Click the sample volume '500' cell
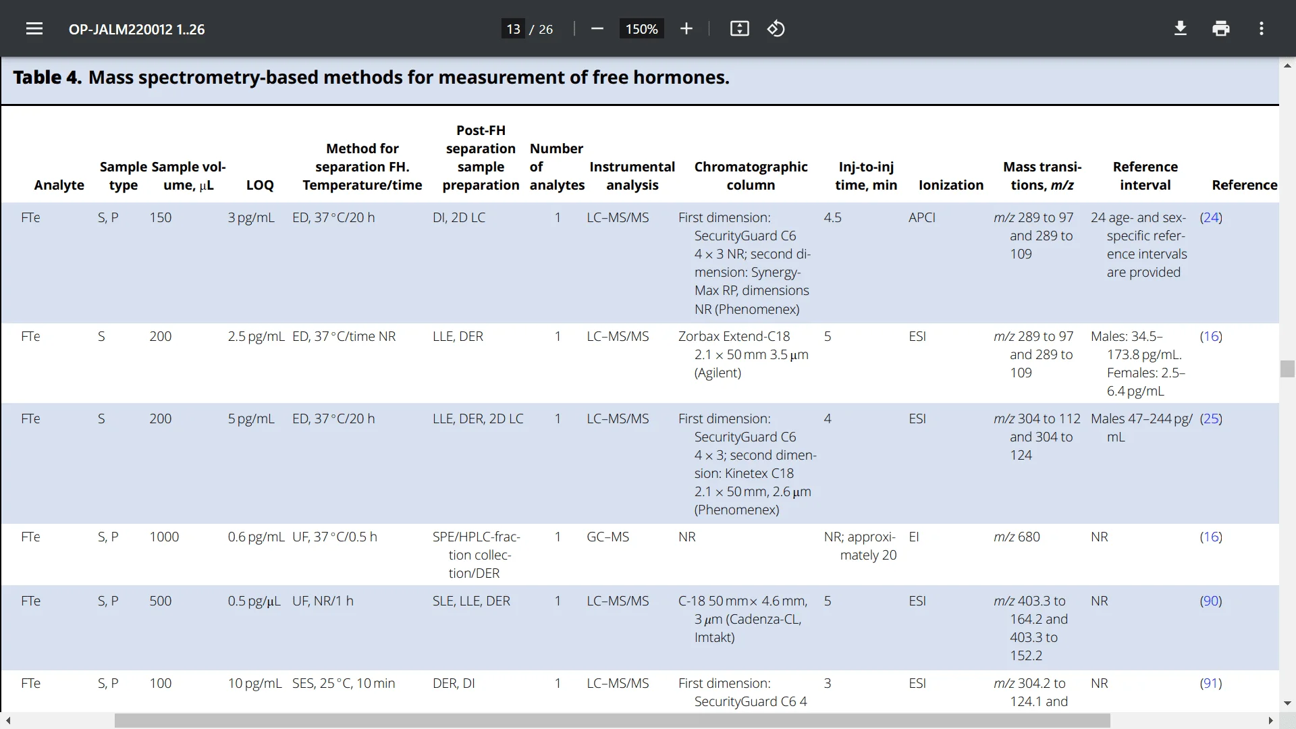Screen dimensions: 1296x729 (x=161, y=601)
